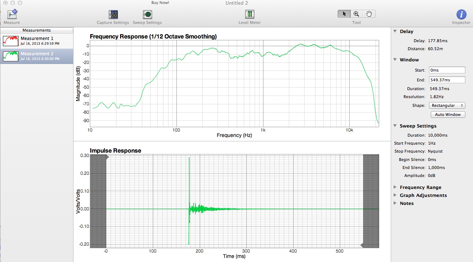Select the hand pan tool
This screenshot has height=262, width=473.
[369, 14]
